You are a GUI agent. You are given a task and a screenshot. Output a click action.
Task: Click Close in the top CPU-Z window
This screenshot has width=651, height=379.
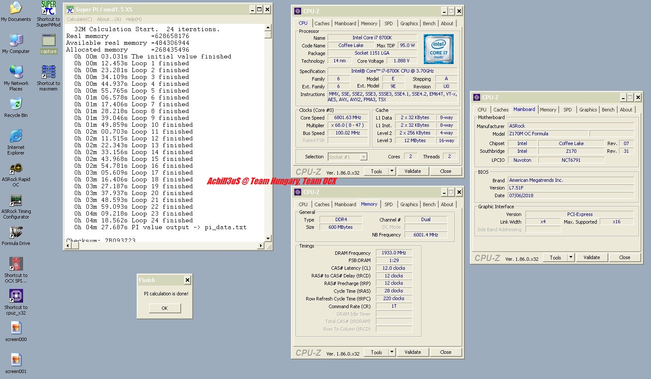446,171
